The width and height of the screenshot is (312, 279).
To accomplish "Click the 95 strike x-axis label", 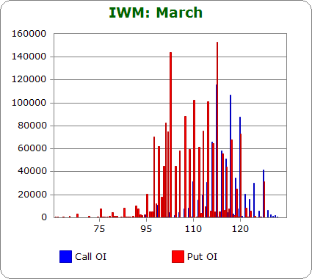I will [x=146, y=229].
